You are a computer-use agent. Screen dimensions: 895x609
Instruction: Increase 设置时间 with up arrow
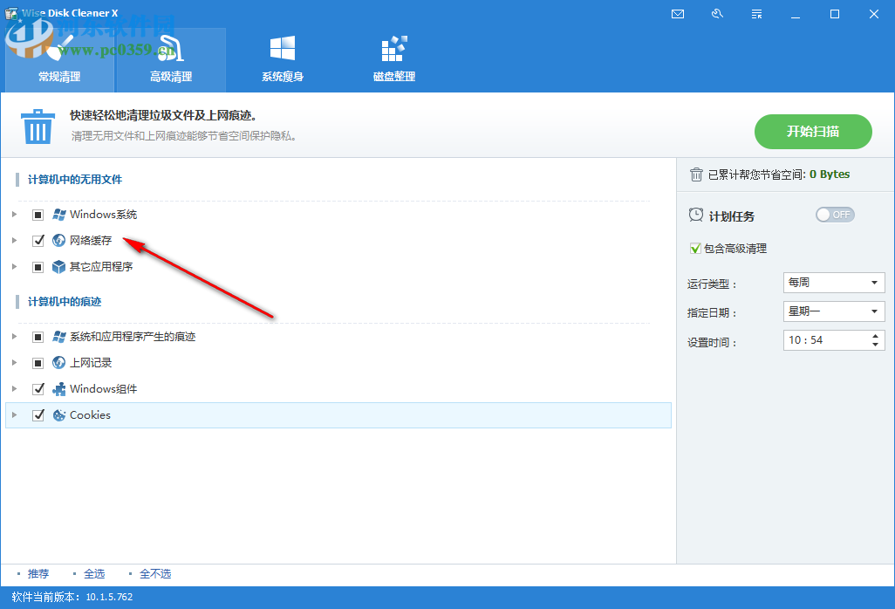coord(875,336)
